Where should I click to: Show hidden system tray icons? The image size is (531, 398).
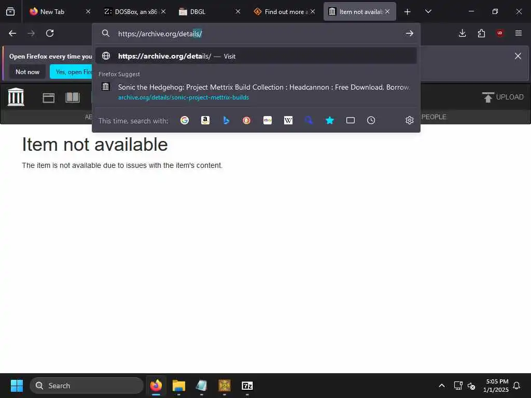pos(442,386)
